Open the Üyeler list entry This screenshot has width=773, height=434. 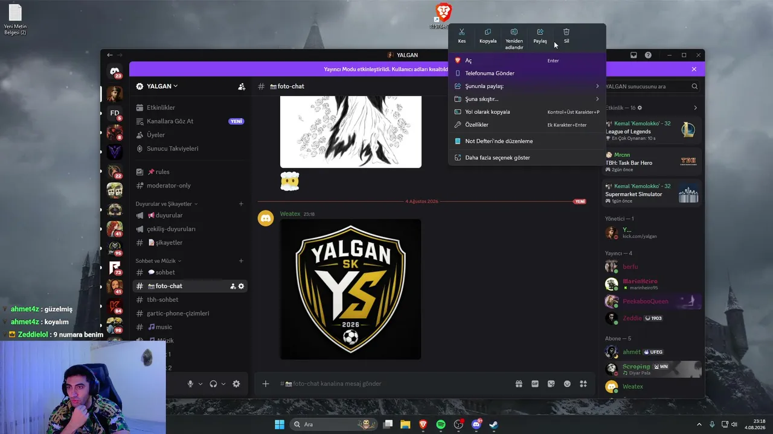click(x=190, y=135)
